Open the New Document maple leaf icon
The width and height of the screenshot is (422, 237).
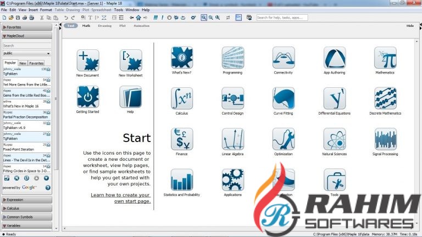tap(88, 60)
